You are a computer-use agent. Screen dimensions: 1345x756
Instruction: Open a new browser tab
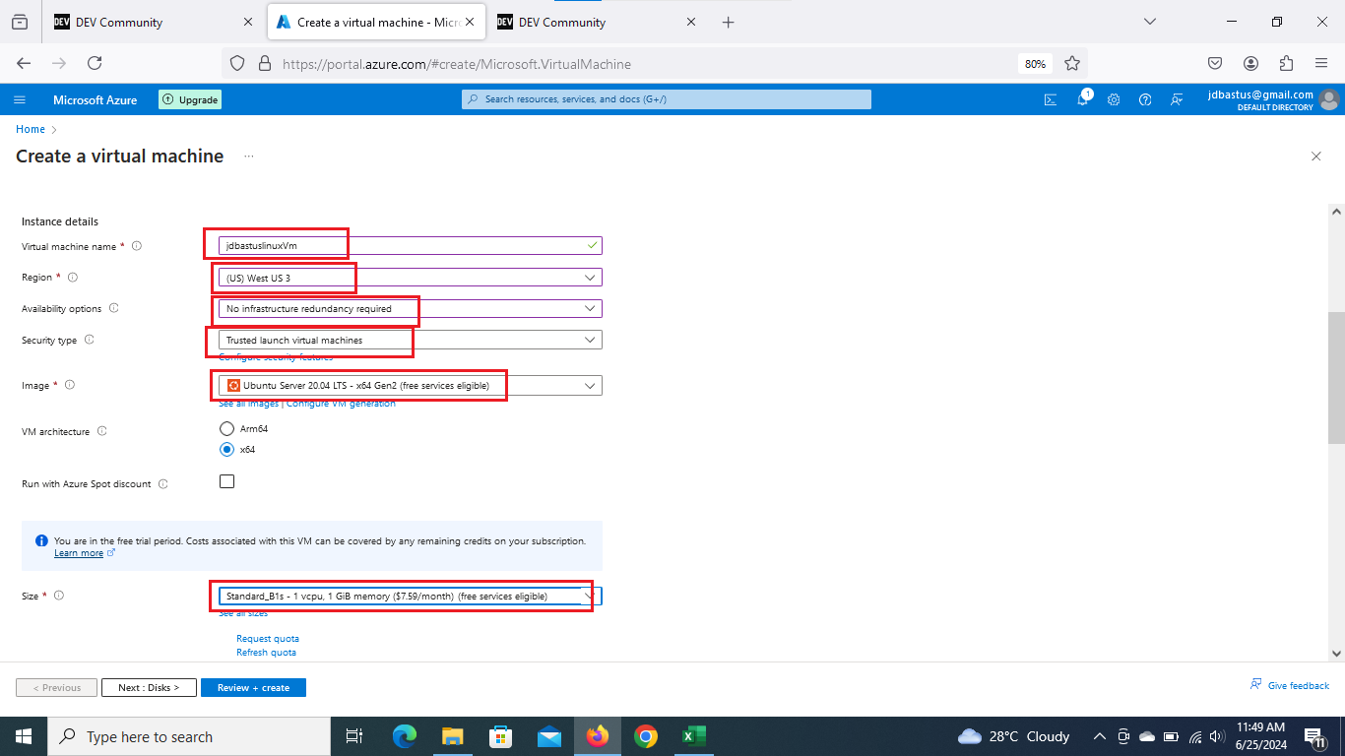coord(729,22)
